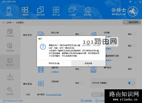Click 从未备份 link under C盘文档

coord(55,72)
